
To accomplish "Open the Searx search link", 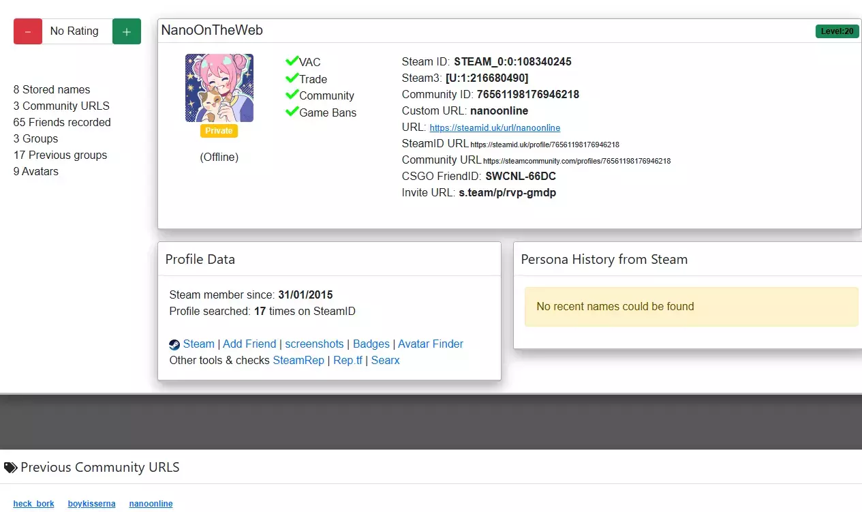I will 385,360.
